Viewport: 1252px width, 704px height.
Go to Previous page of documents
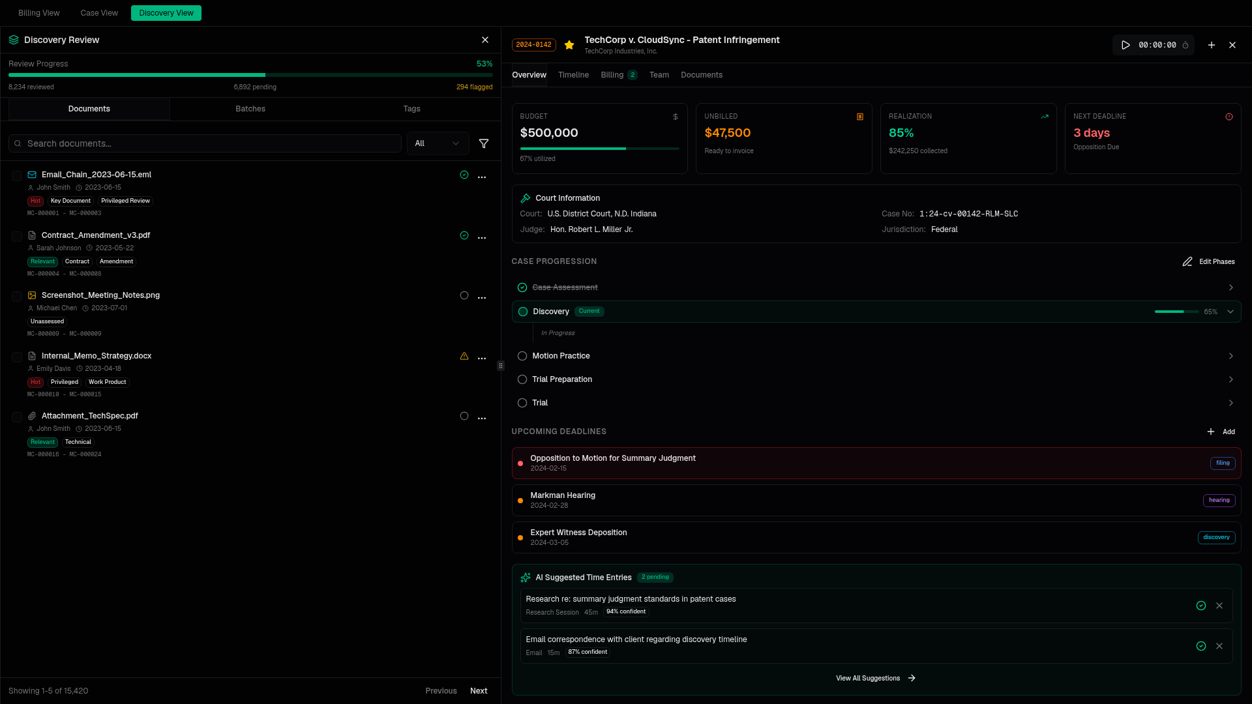coord(441,691)
